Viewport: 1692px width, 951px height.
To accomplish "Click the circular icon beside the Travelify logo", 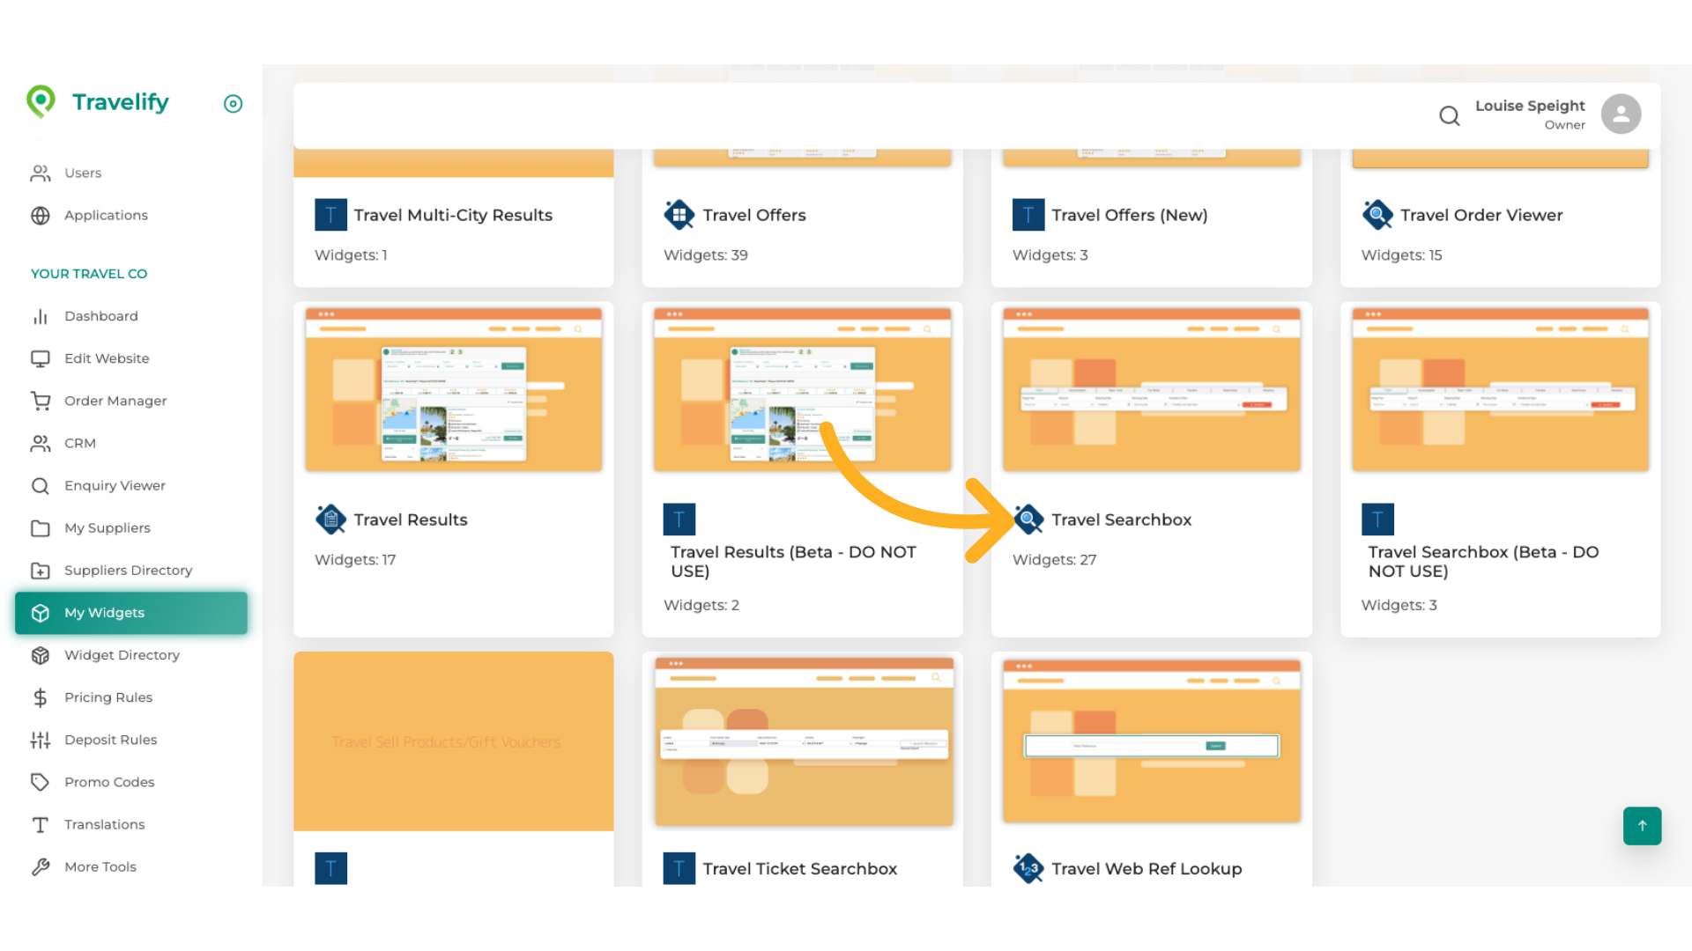I will click(x=233, y=104).
